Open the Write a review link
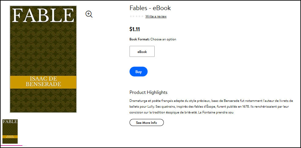The width and height of the screenshot is (301, 148). 156,17
